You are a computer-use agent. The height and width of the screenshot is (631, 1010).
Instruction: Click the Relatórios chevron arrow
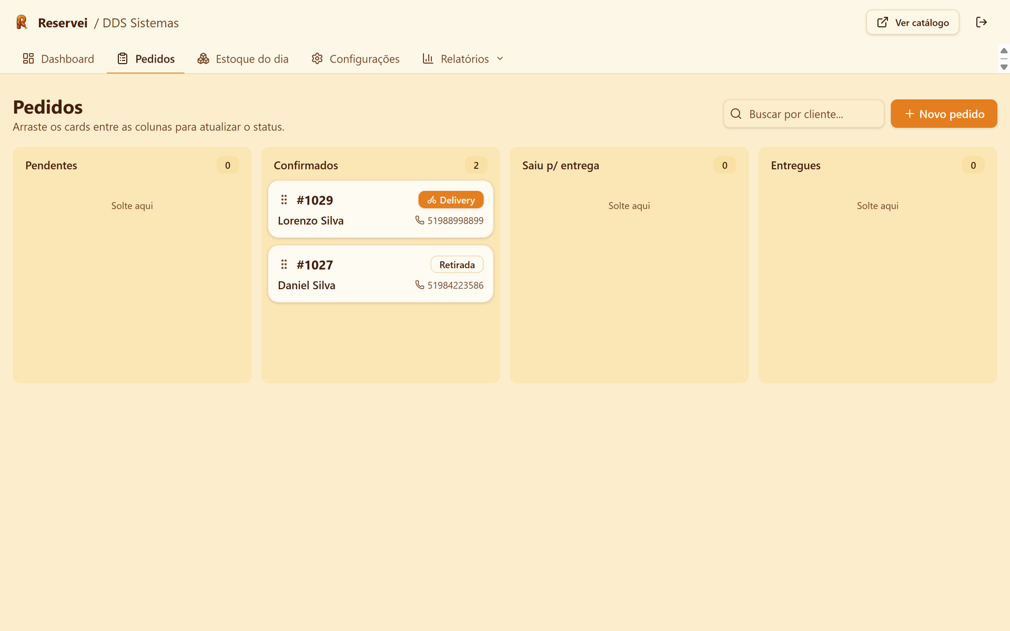tap(500, 58)
